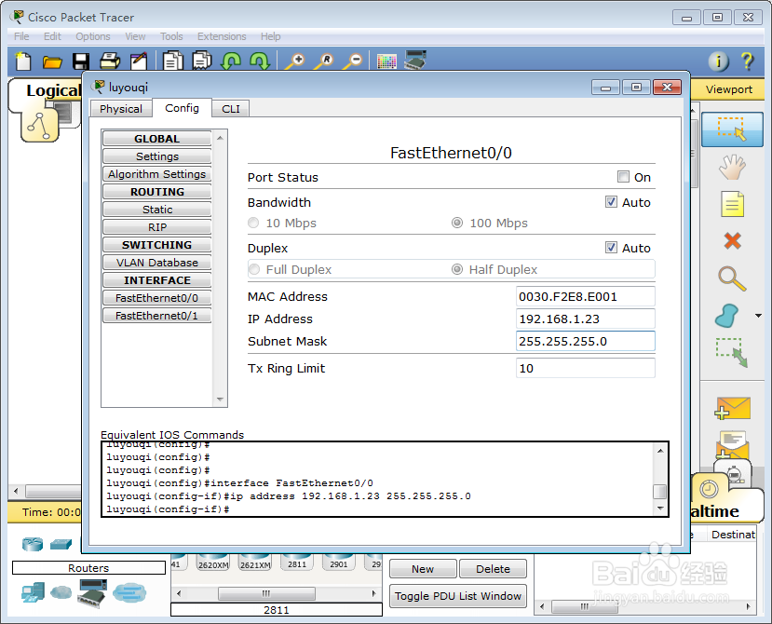Expand the shape tool dropdown arrow
Viewport: 772px width, 624px height.
[758, 316]
